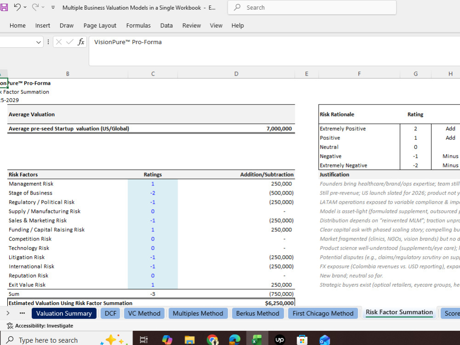Screen dimensions: 460x345
Task: Click the Save icon in title bar
Action: (x=4, y=7)
